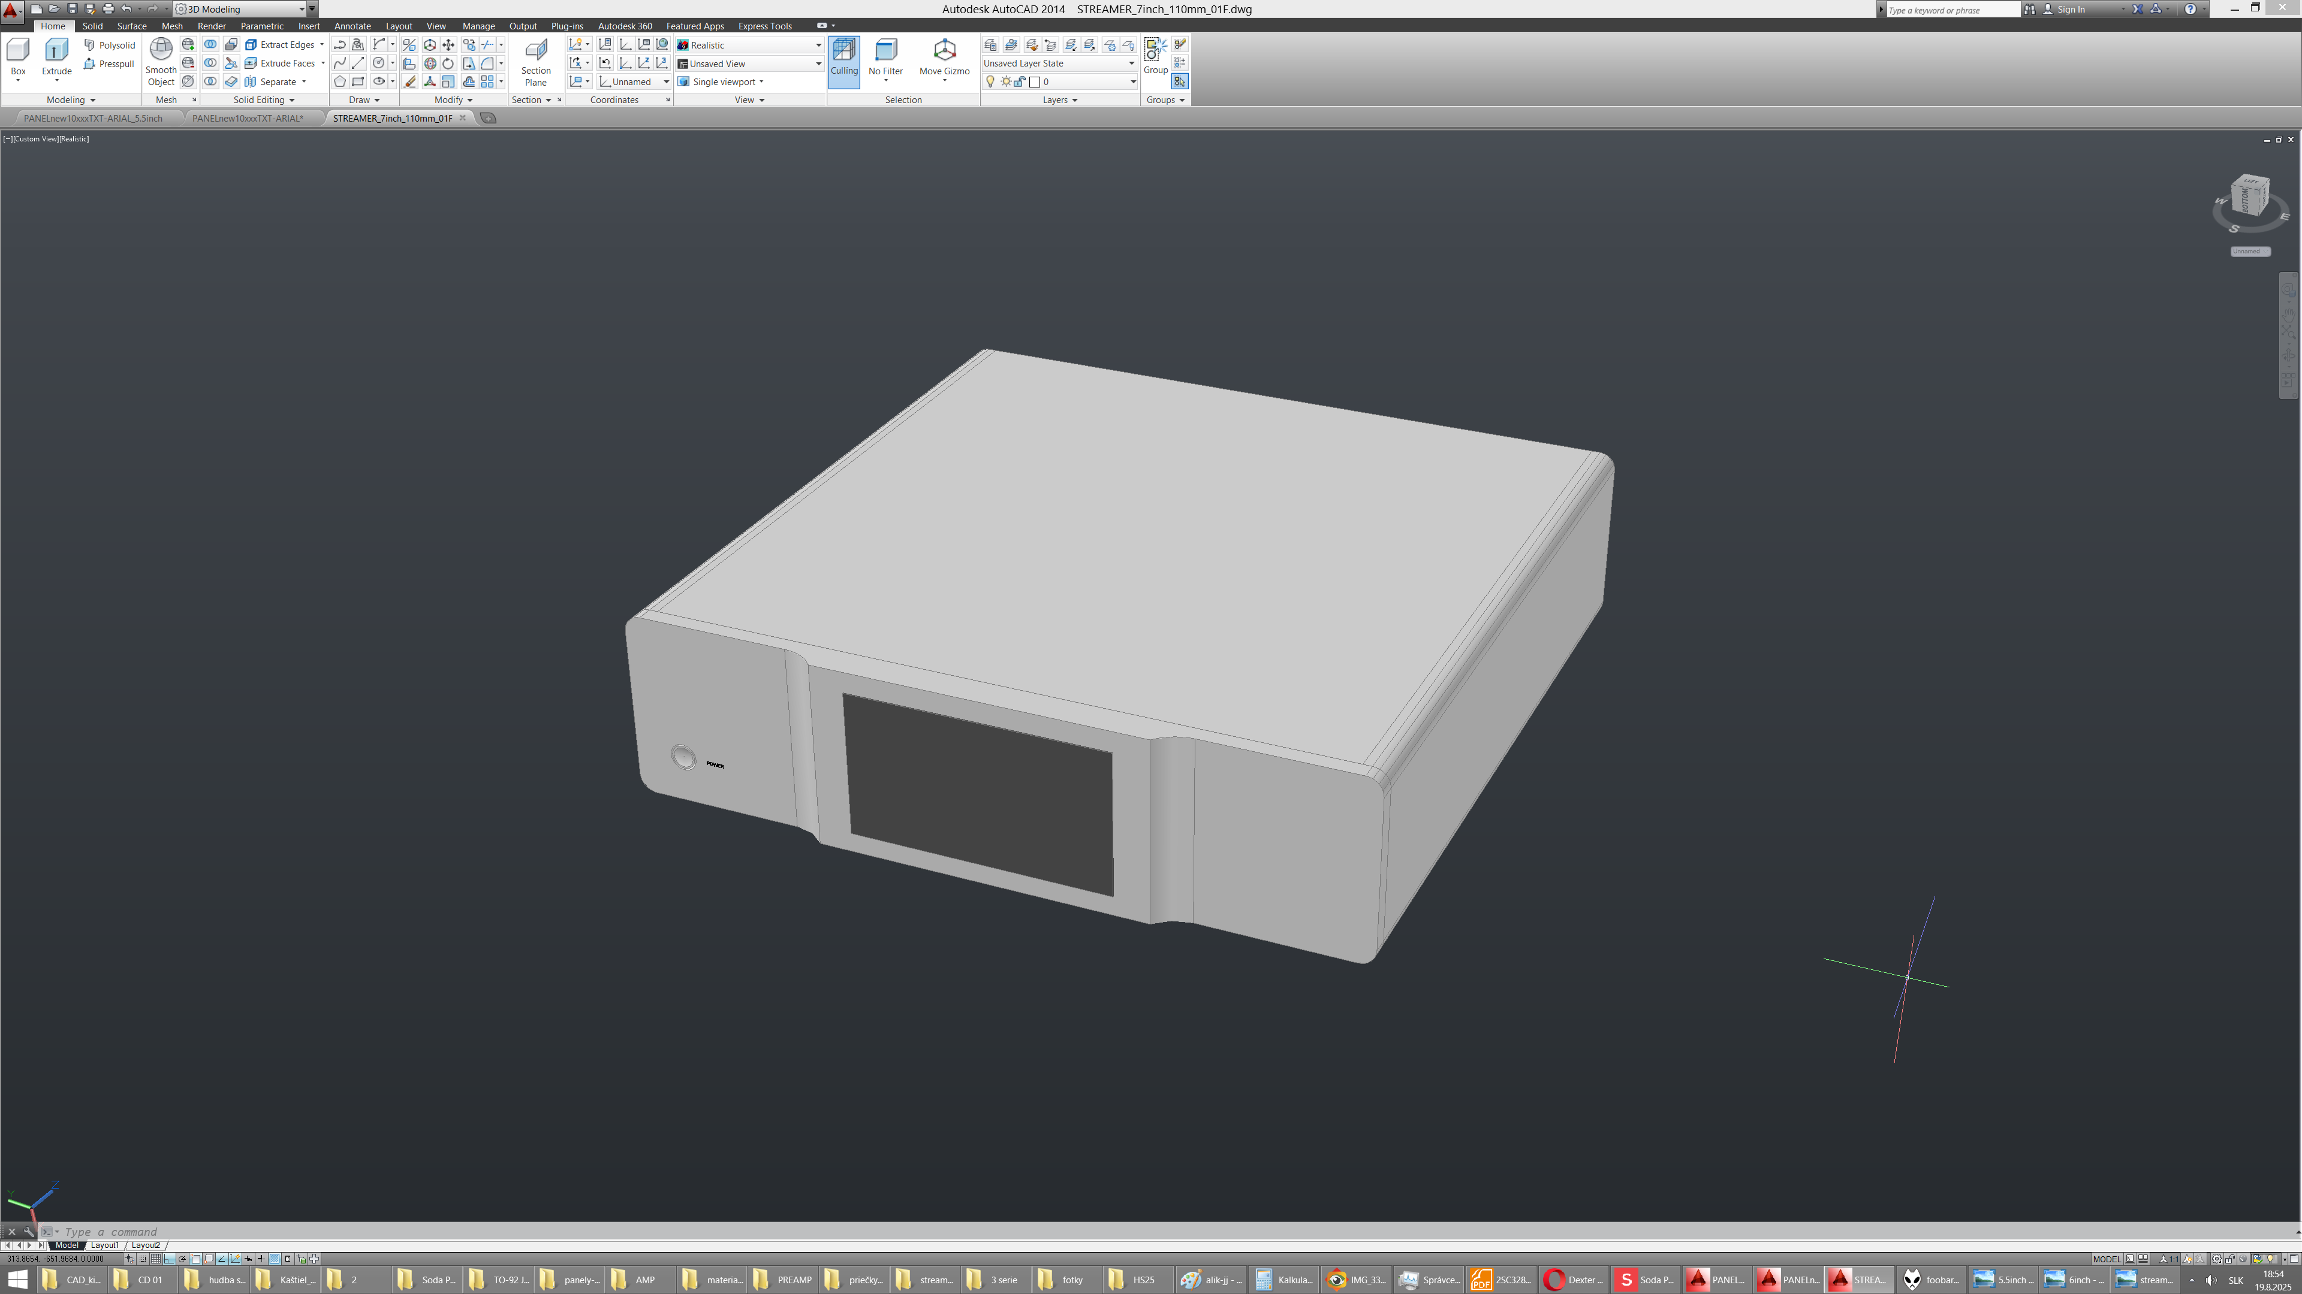Open the Render ribbon tab

(211, 26)
